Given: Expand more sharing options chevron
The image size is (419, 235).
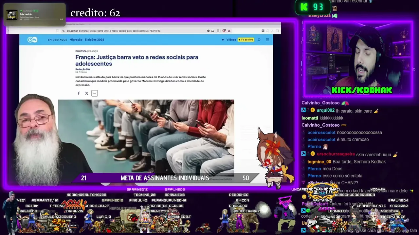Looking at the screenshot, I should pos(94,93).
